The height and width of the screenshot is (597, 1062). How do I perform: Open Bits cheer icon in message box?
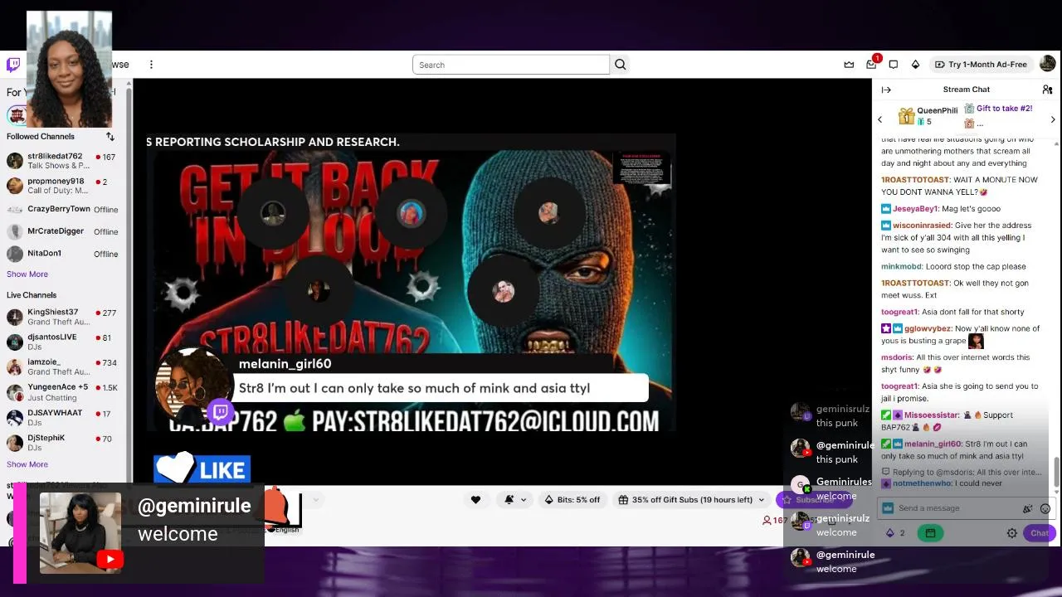coord(1028,508)
